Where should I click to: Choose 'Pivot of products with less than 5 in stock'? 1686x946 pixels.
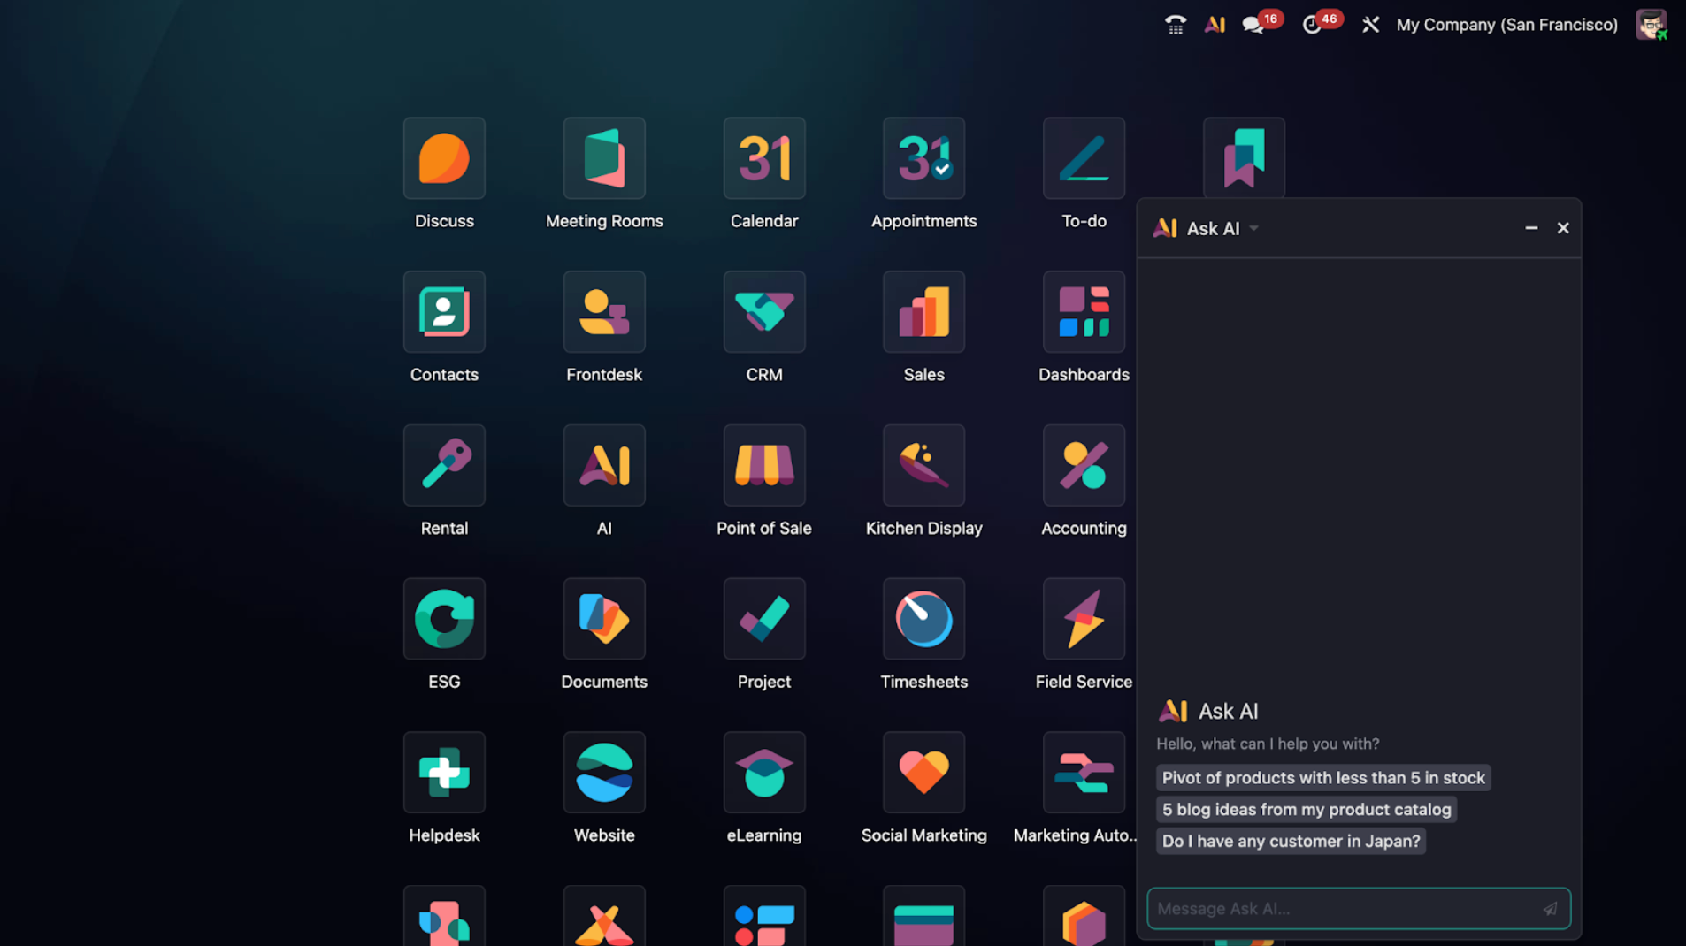[1323, 778]
